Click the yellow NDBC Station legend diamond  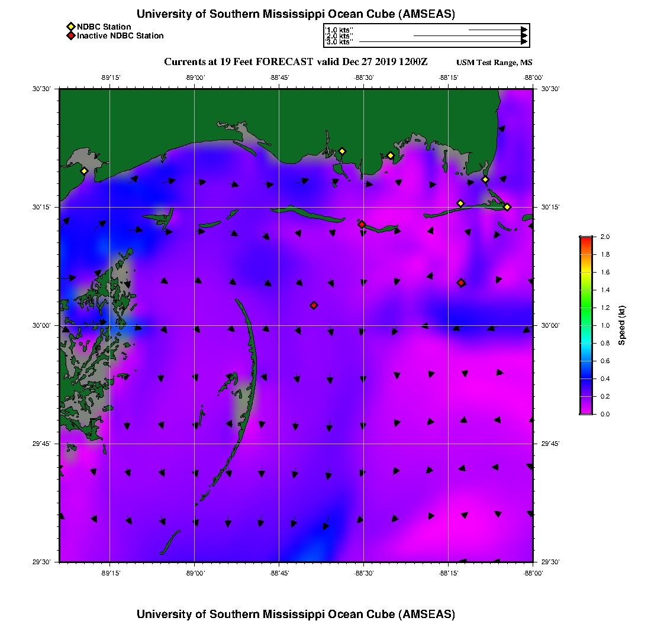70,27
